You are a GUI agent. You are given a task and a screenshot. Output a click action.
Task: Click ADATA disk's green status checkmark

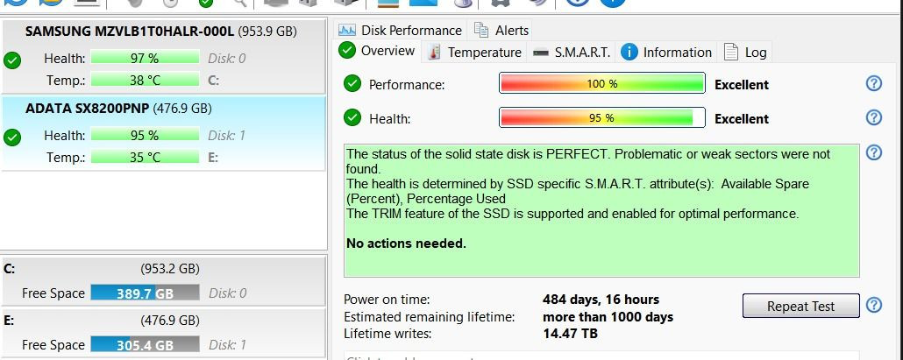pos(12,138)
